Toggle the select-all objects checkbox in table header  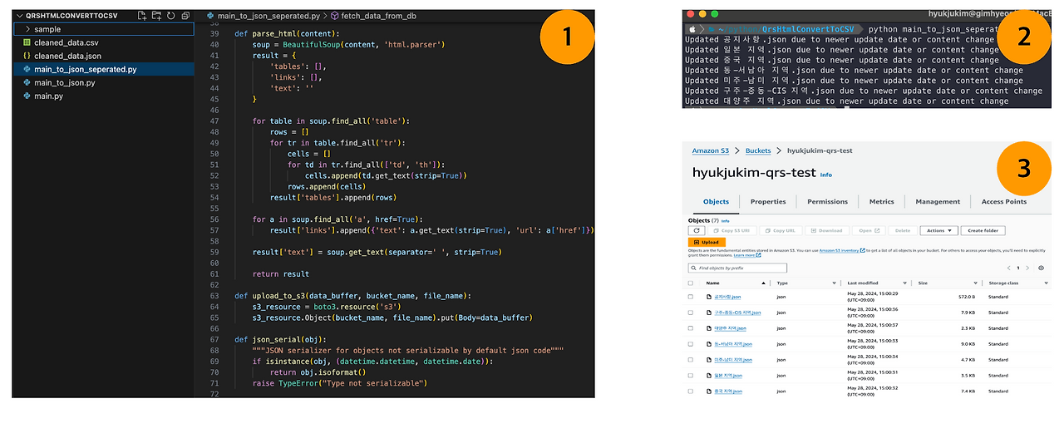point(691,283)
